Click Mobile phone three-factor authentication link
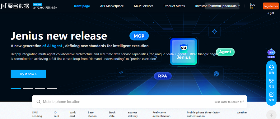 coord(203,114)
